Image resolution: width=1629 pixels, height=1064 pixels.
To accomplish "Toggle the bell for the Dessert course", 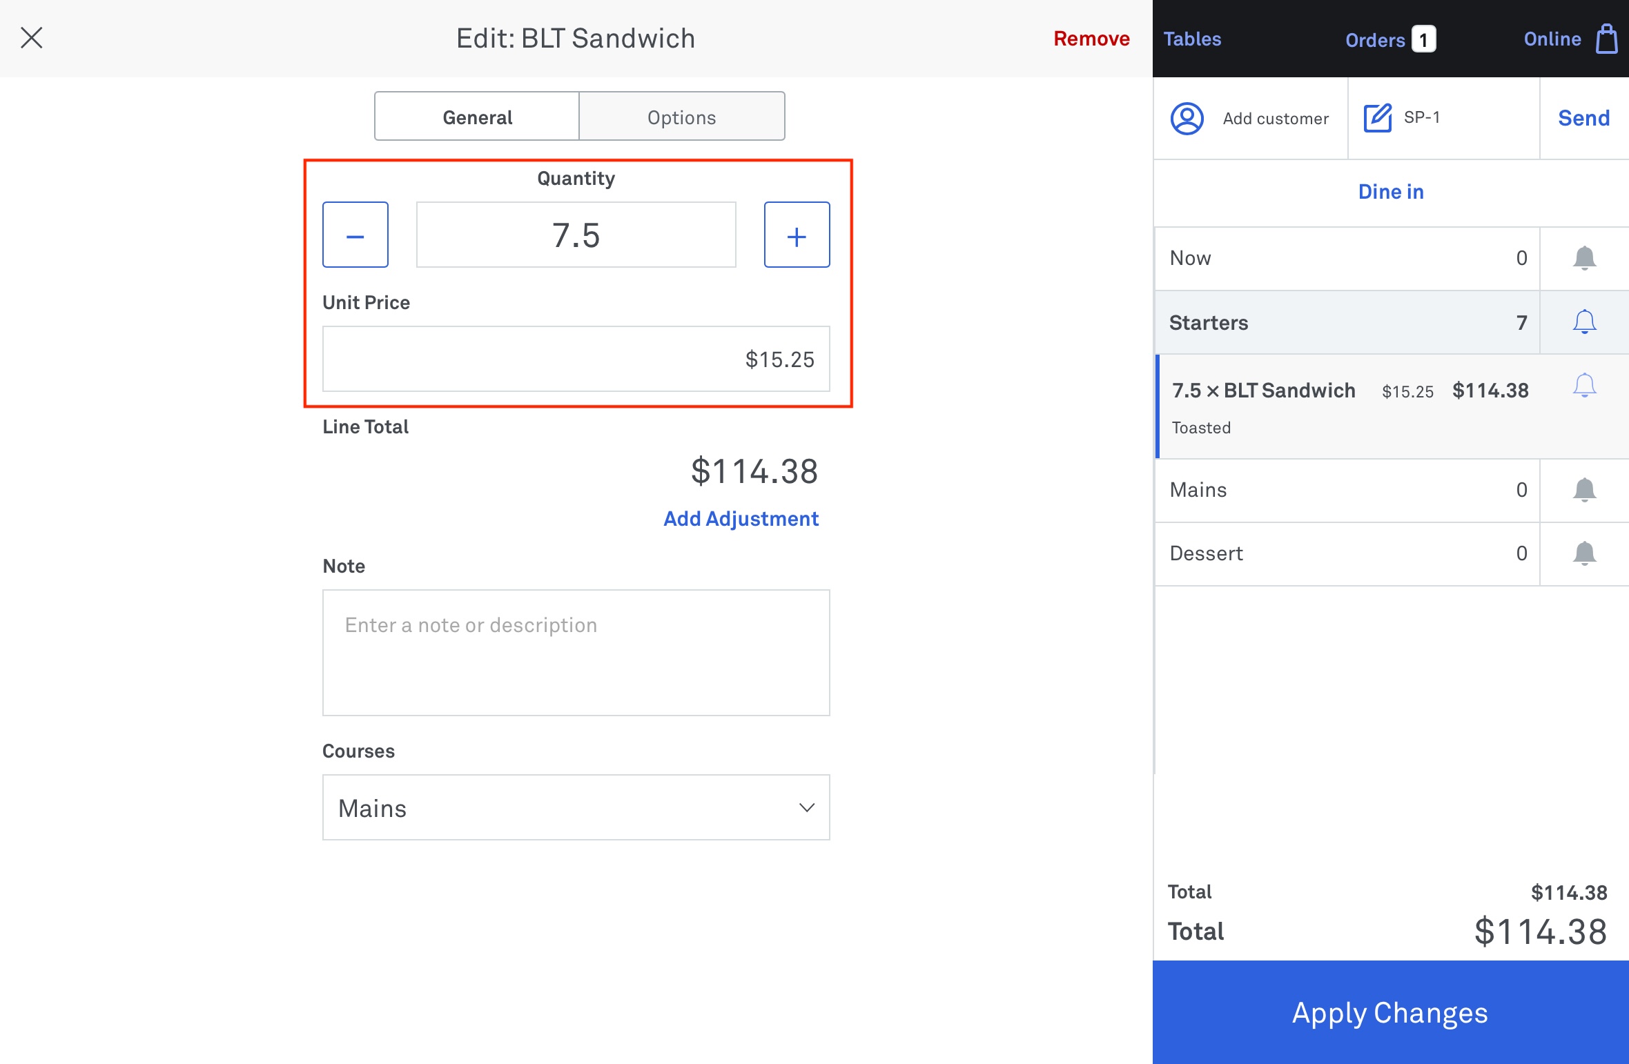I will (x=1584, y=554).
